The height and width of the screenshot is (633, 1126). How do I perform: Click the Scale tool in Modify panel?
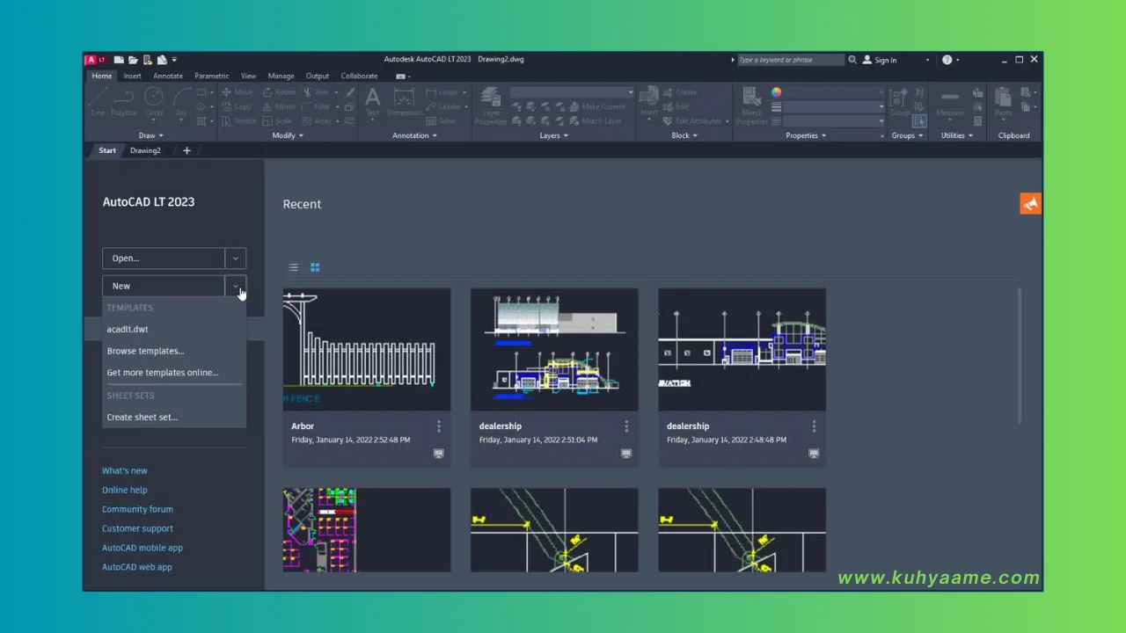pyautogui.click(x=277, y=121)
